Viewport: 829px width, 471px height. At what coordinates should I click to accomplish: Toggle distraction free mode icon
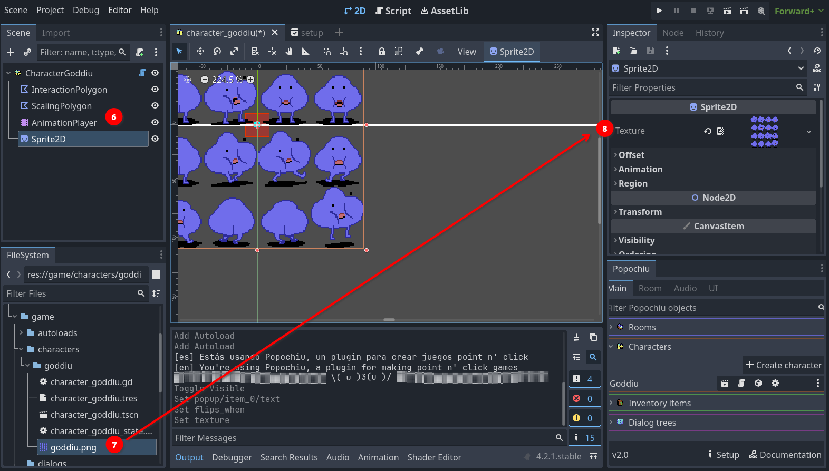coord(595,32)
